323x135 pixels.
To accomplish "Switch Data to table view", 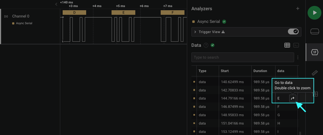I will pos(287,45).
